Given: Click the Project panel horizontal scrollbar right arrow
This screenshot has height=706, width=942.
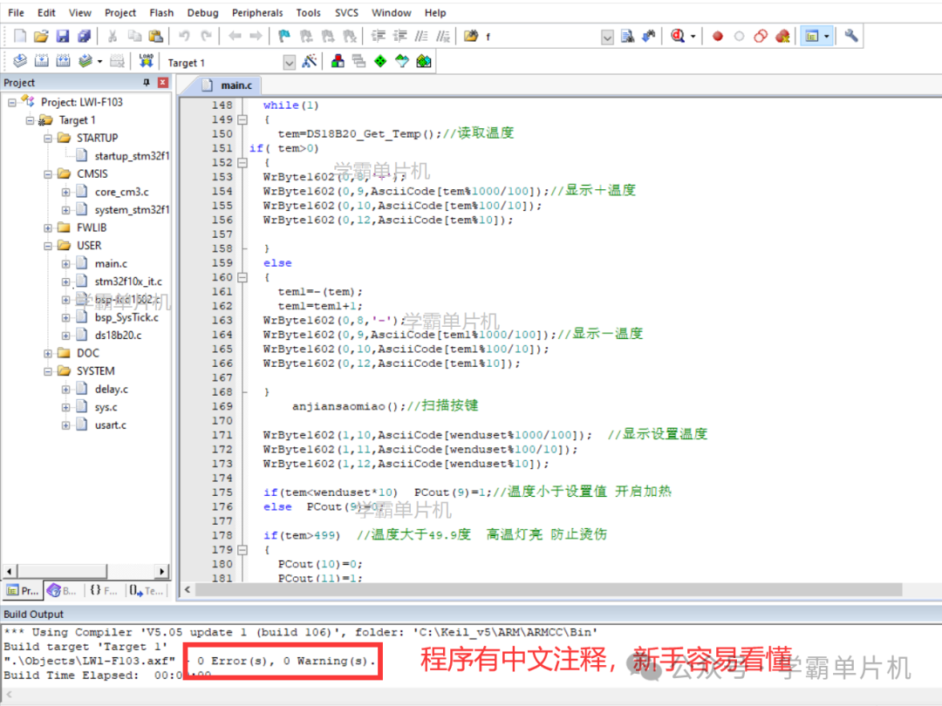Looking at the screenshot, I should click(161, 571).
